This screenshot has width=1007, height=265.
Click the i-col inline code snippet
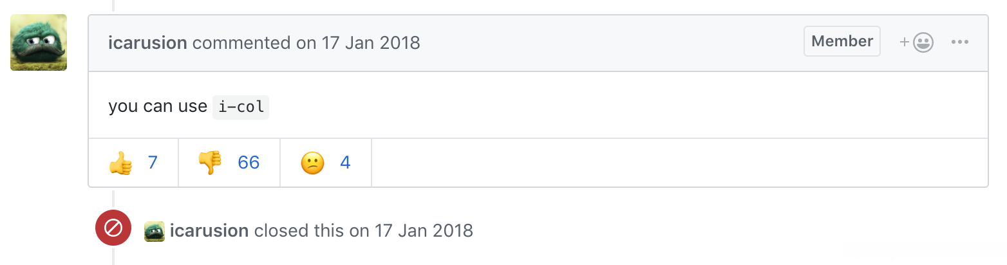[241, 107]
